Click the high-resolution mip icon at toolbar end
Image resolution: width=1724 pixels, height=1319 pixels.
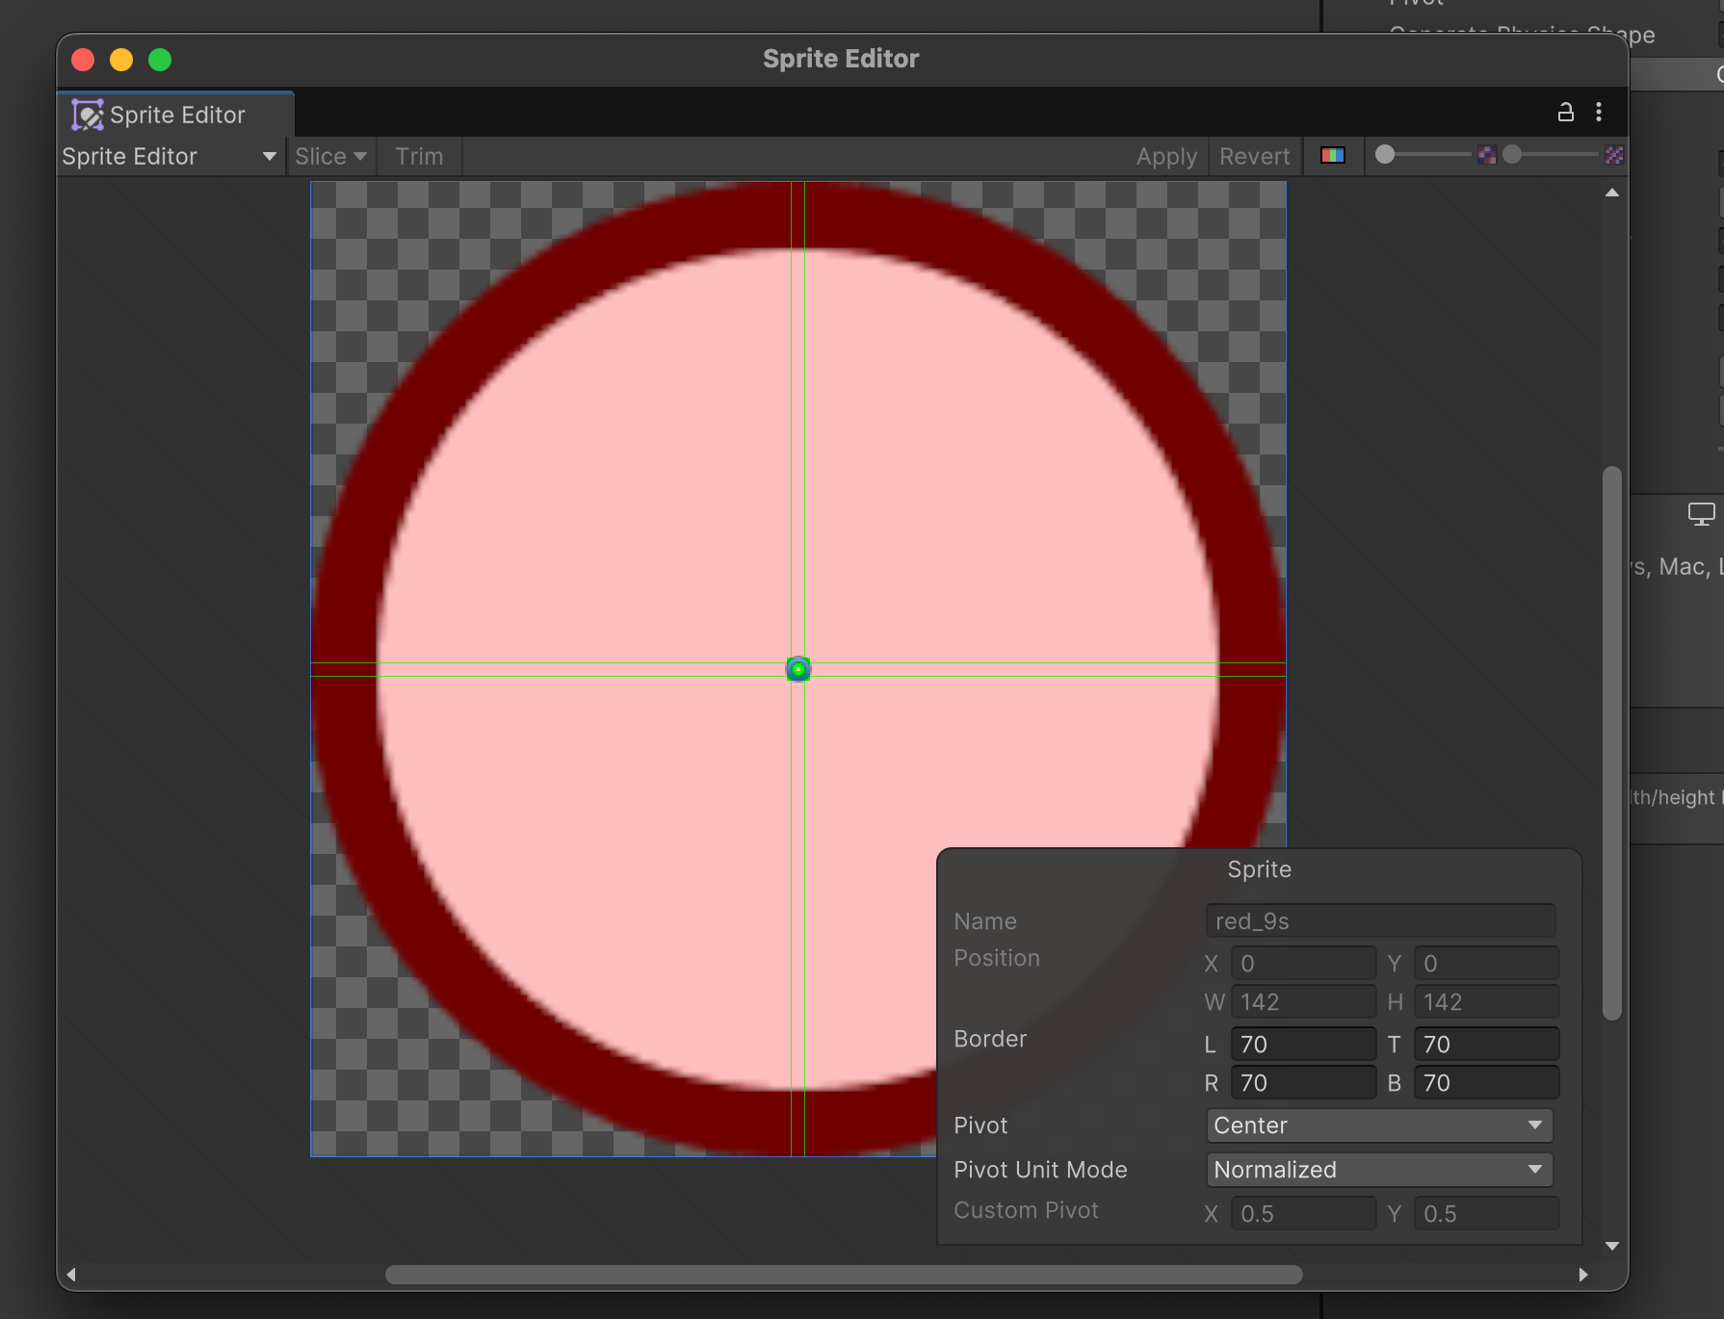pyautogui.click(x=1614, y=155)
